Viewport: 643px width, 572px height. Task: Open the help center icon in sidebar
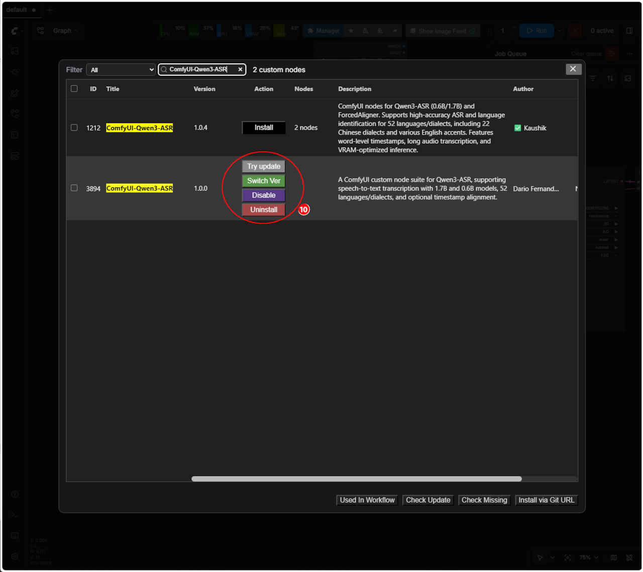tap(15, 494)
